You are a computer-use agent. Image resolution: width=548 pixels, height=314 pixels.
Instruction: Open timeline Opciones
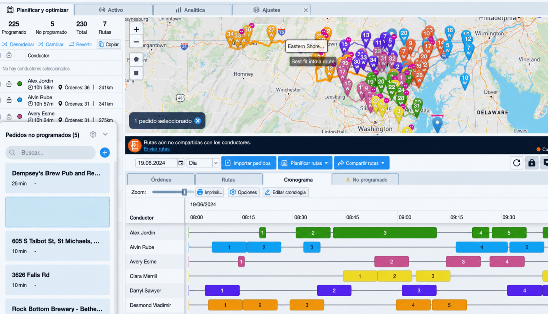[244, 192]
